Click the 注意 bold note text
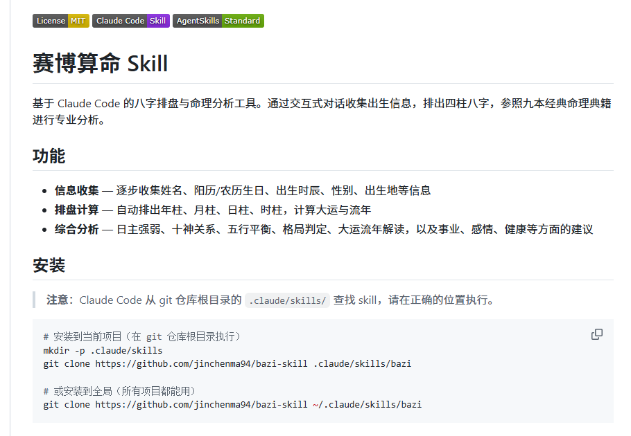 [x=60, y=300]
